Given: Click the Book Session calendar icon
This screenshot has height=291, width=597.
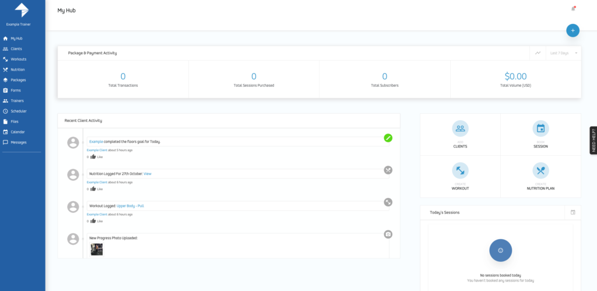Looking at the screenshot, I should point(540,128).
